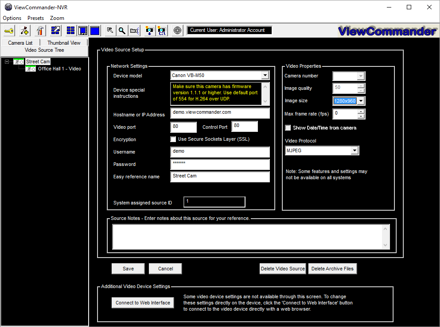The height and width of the screenshot is (327, 440).
Task: Click Delete Archive Files button
Action: [x=332, y=269]
